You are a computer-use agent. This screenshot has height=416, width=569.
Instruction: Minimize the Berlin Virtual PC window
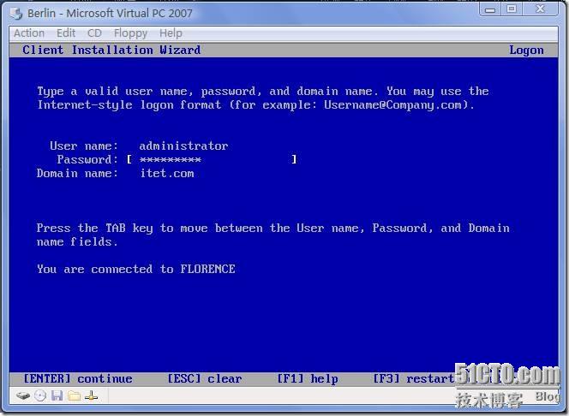(490, 9)
